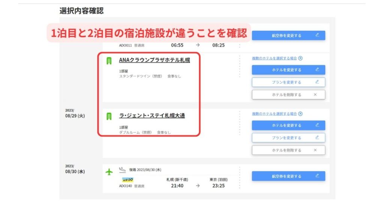Click the ADO011 普通席 flight text

tap(132, 45)
